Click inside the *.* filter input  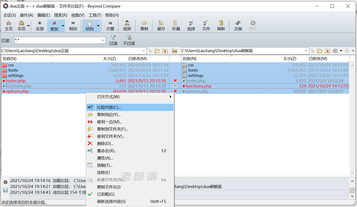(x=57, y=40)
